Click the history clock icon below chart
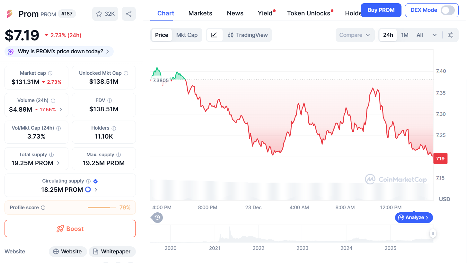This screenshot has width=467, height=263. (157, 217)
